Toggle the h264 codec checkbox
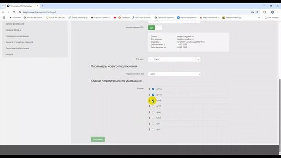This screenshot has width=281, height=158. 153,101
